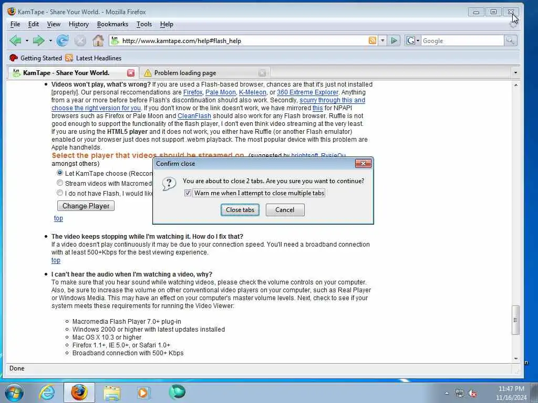
Task: Open the Bookmarks menu
Action: (x=112, y=24)
